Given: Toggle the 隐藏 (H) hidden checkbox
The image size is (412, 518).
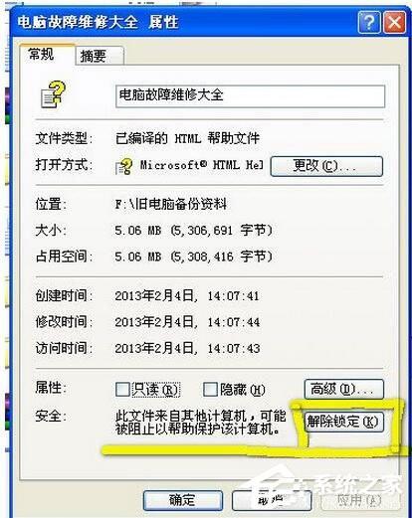Looking at the screenshot, I should [210, 390].
